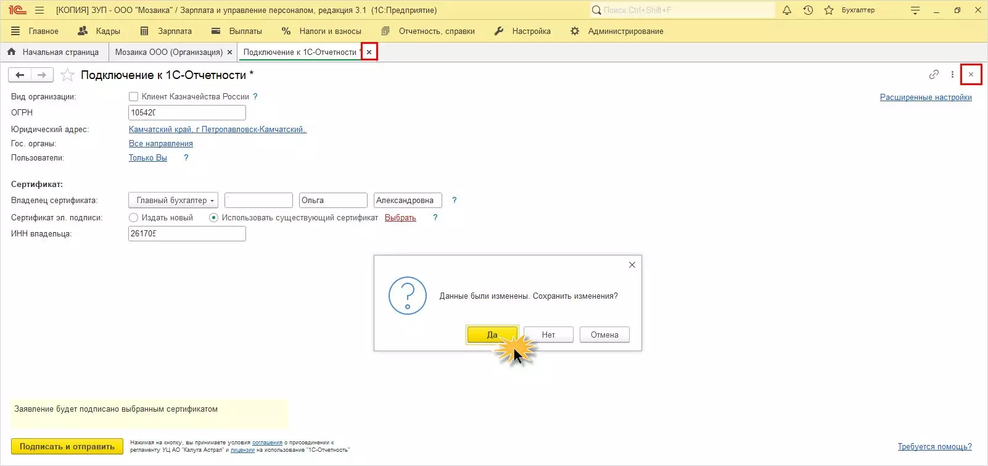
Task: Go to Начальная страница home tab
Action: pyautogui.click(x=53, y=52)
